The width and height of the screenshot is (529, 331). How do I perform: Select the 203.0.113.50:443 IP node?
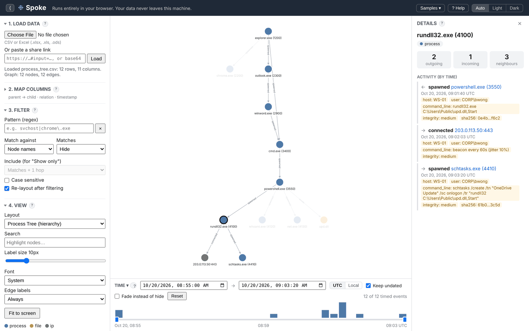pos(205,258)
